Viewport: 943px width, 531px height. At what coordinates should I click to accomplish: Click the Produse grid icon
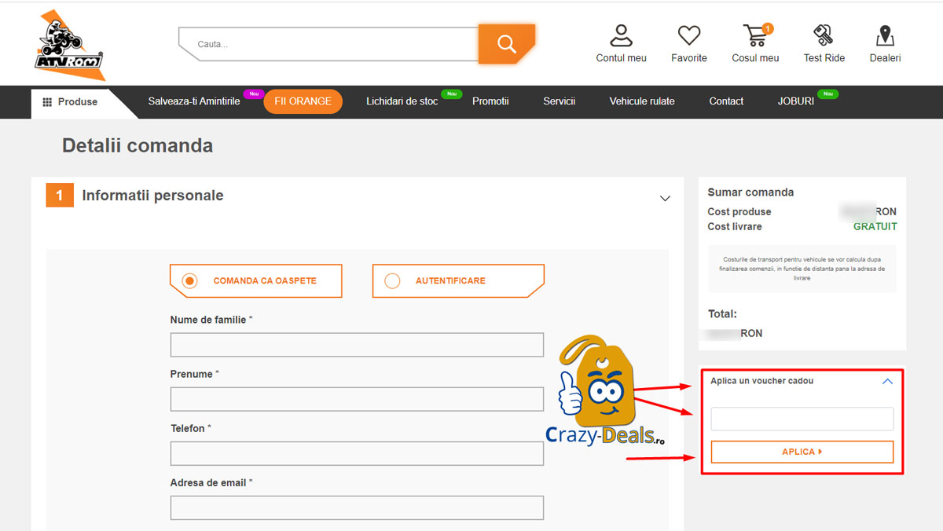pyautogui.click(x=47, y=102)
